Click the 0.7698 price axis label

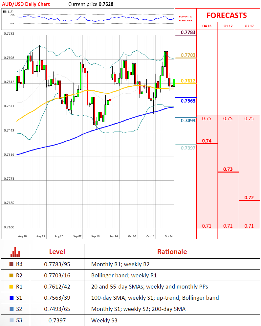(x=9, y=58)
